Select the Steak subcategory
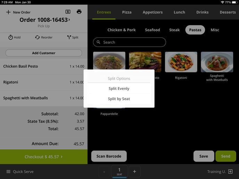This screenshot has height=179, width=239. [x=174, y=30]
